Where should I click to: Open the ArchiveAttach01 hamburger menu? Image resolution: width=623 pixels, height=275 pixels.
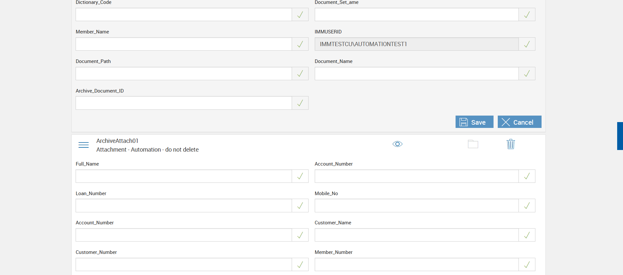(83, 145)
